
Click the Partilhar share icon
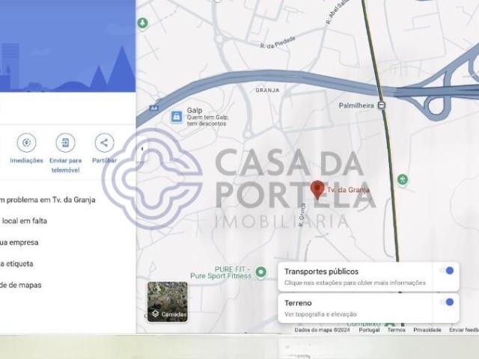coord(104,143)
